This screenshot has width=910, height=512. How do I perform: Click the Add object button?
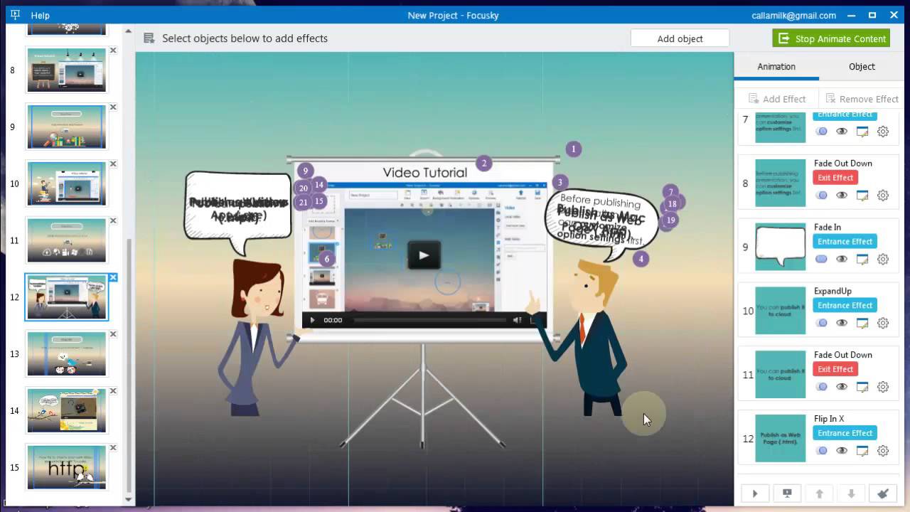[680, 38]
